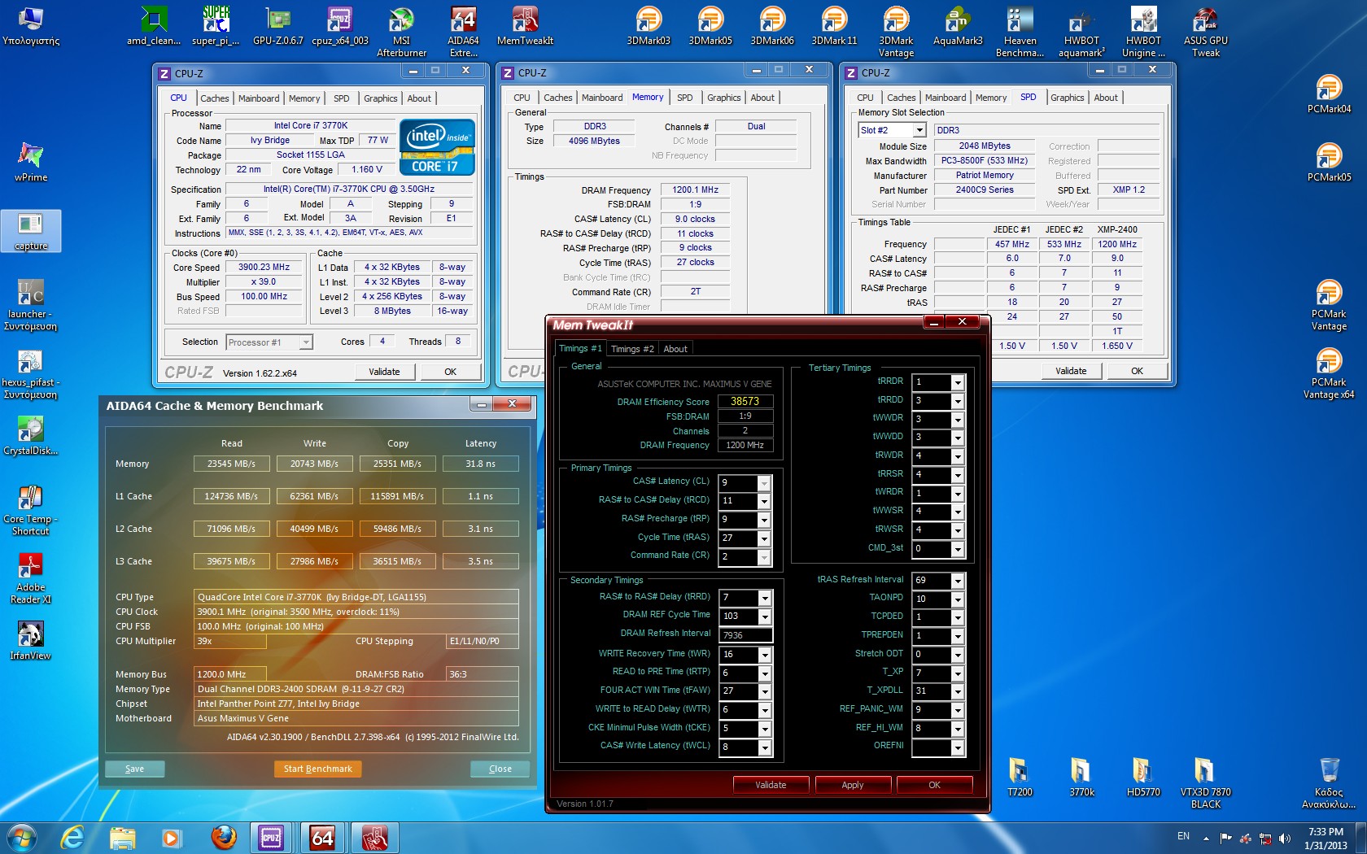The height and width of the screenshot is (854, 1367).
Task: Open CAS# Latency (CL) dropdown in MemTweakIt
Action: coord(763,483)
